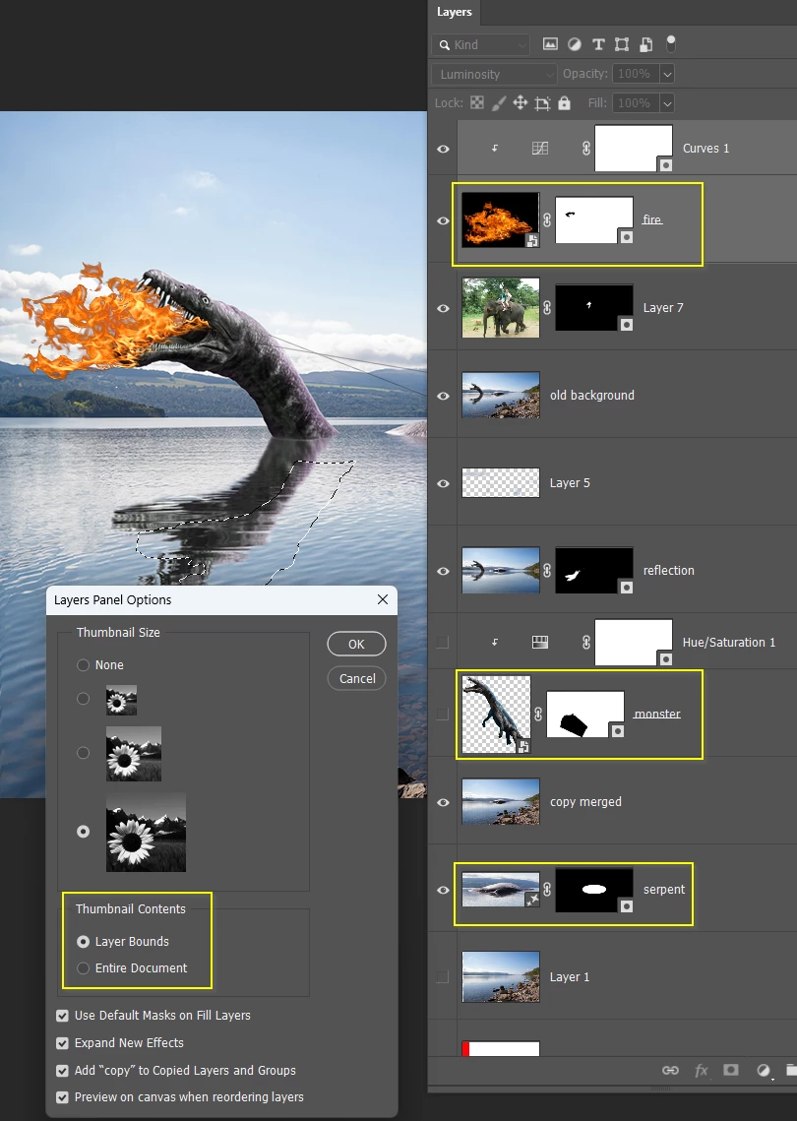This screenshot has width=797, height=1121.
Task: Toggle Expand New Effects checkbox
Action: point(62,1043)
